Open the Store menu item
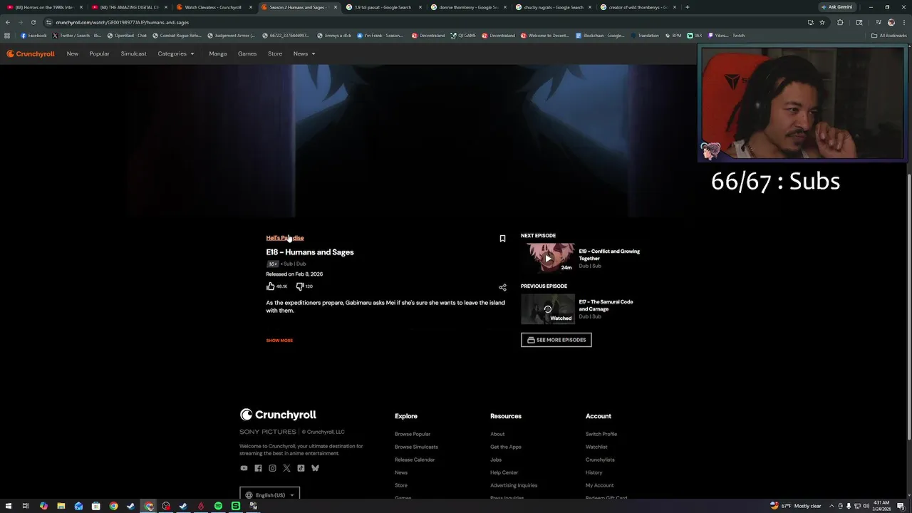The image size is (912, 513). (275, 53)
